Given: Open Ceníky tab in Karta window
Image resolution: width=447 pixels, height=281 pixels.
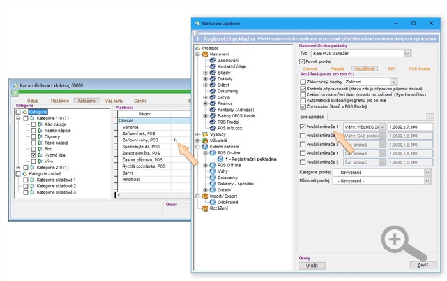Looking at the screenshot, I should point(140,101).
